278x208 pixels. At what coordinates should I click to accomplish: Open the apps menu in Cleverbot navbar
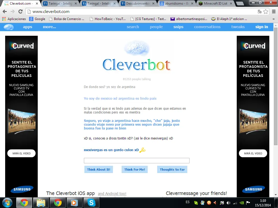(27, 27)
